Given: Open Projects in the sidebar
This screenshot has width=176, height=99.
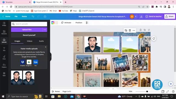Looking at the screenshot, I should click(x=4, y=66).
